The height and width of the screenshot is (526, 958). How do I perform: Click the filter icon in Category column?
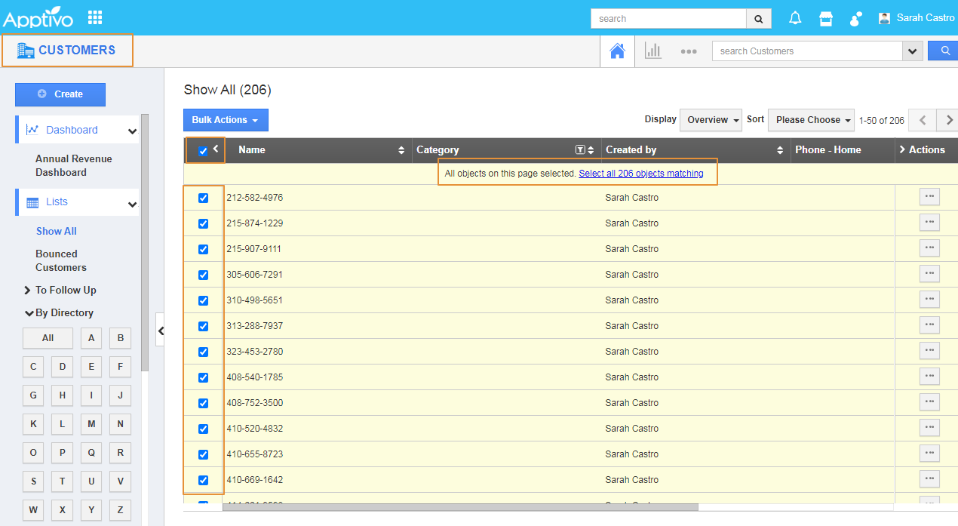pyautogui.click(x=580, y=150)
